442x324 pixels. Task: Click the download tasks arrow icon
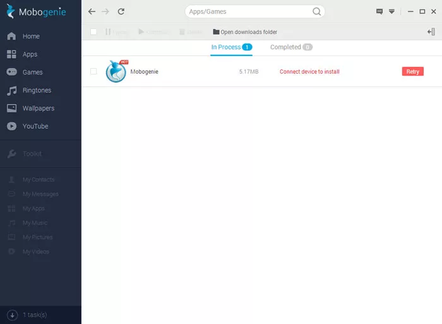[12, 315]
